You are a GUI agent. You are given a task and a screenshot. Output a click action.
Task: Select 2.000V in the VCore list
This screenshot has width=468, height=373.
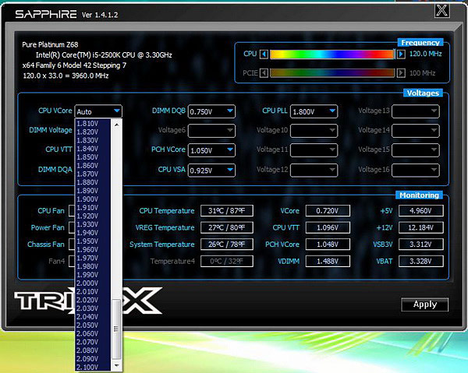click(93, 283)
